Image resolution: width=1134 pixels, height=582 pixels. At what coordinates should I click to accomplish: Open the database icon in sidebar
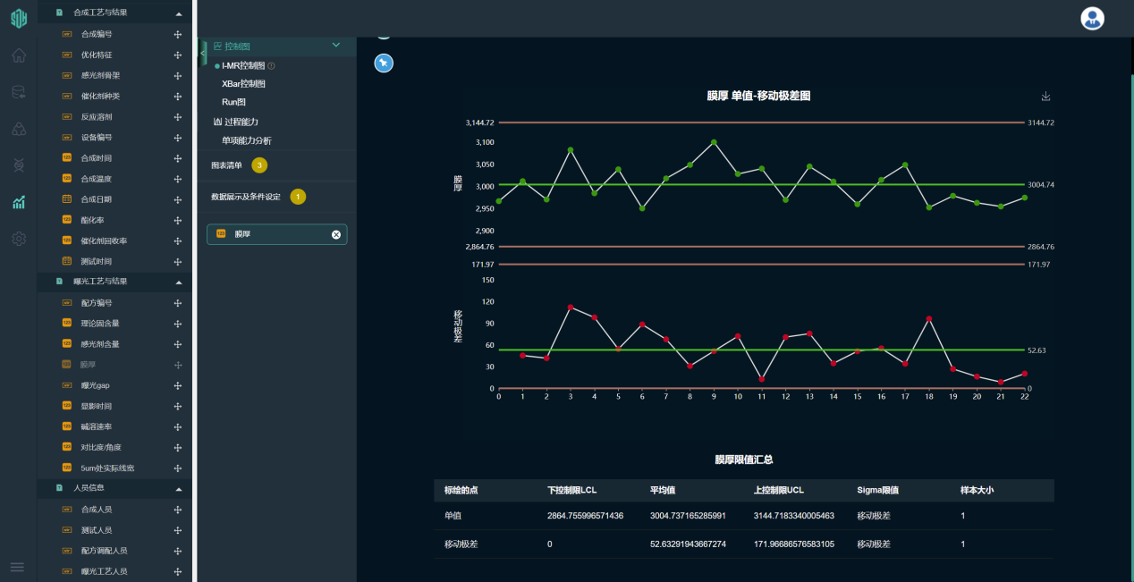[19, 92]
